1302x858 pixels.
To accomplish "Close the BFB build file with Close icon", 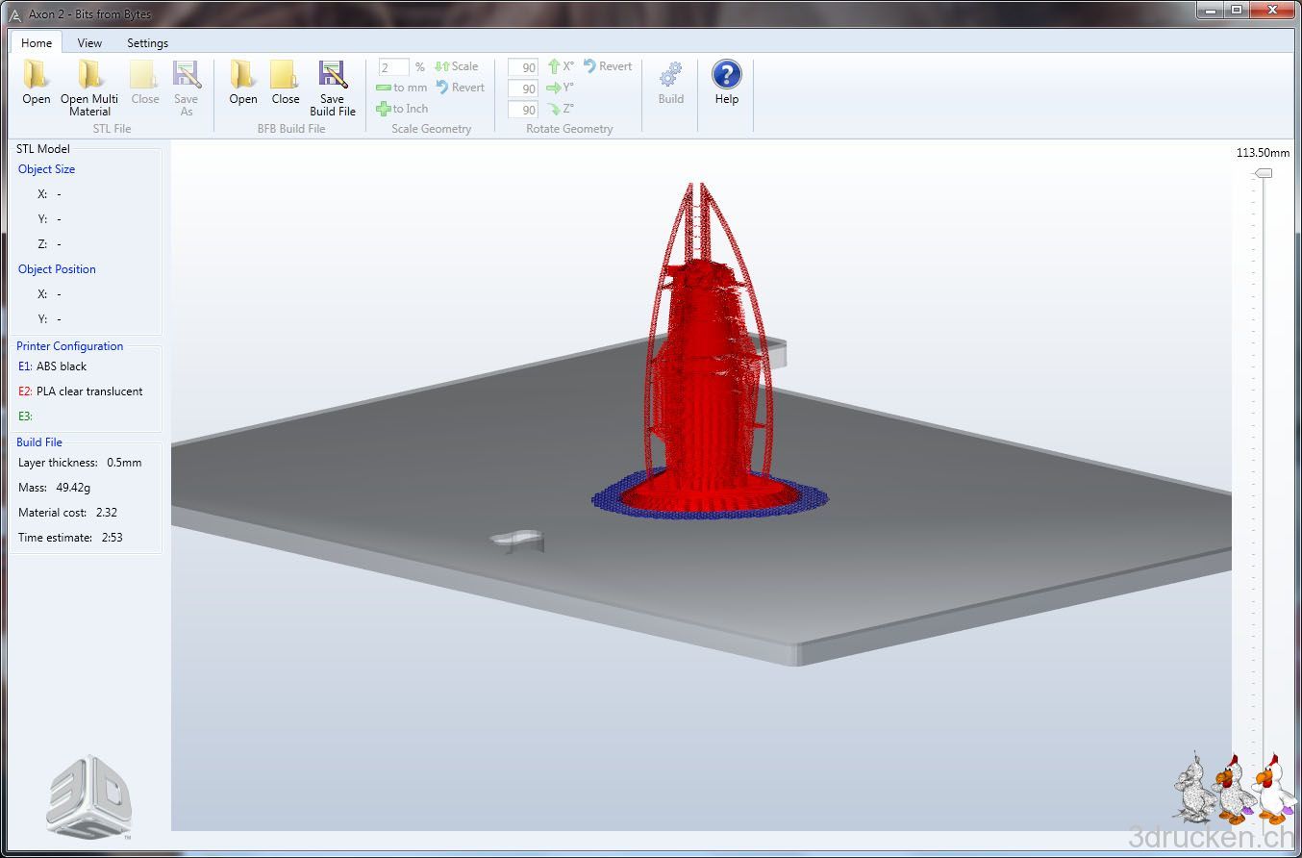I will click(285, 75).
